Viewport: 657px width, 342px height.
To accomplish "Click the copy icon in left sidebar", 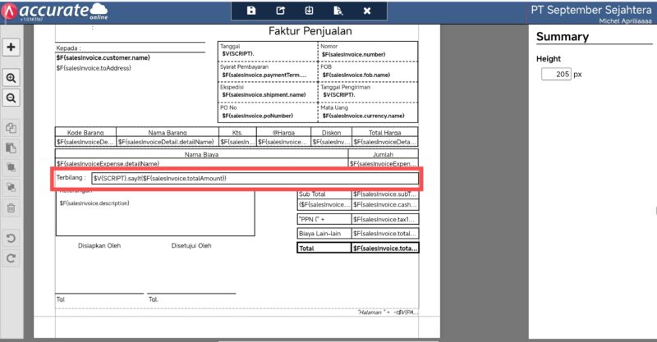I will (11, 129).
